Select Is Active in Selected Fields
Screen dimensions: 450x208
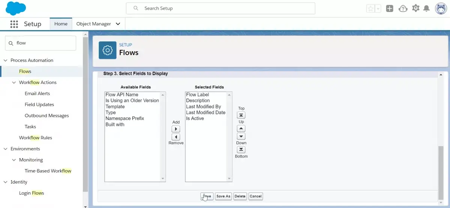(x=195, y=118)
